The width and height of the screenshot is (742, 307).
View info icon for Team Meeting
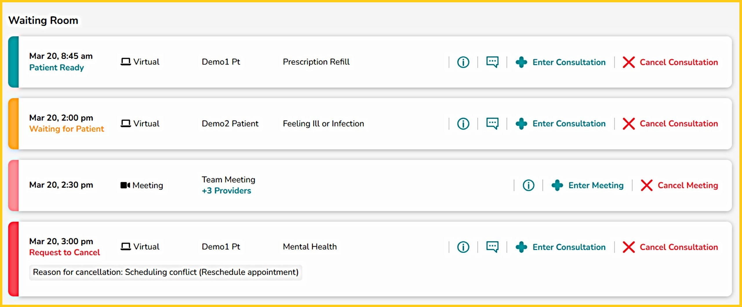pos(528,185)
